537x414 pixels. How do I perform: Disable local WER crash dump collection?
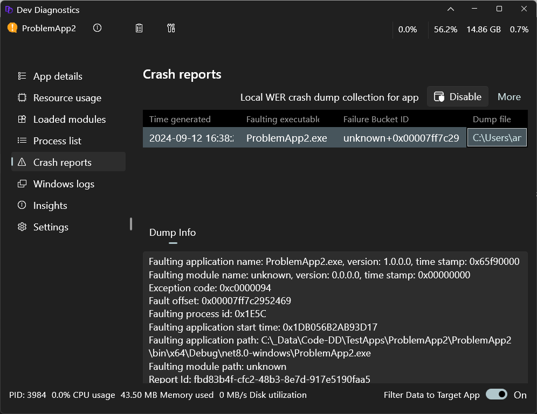pos(458,97)
